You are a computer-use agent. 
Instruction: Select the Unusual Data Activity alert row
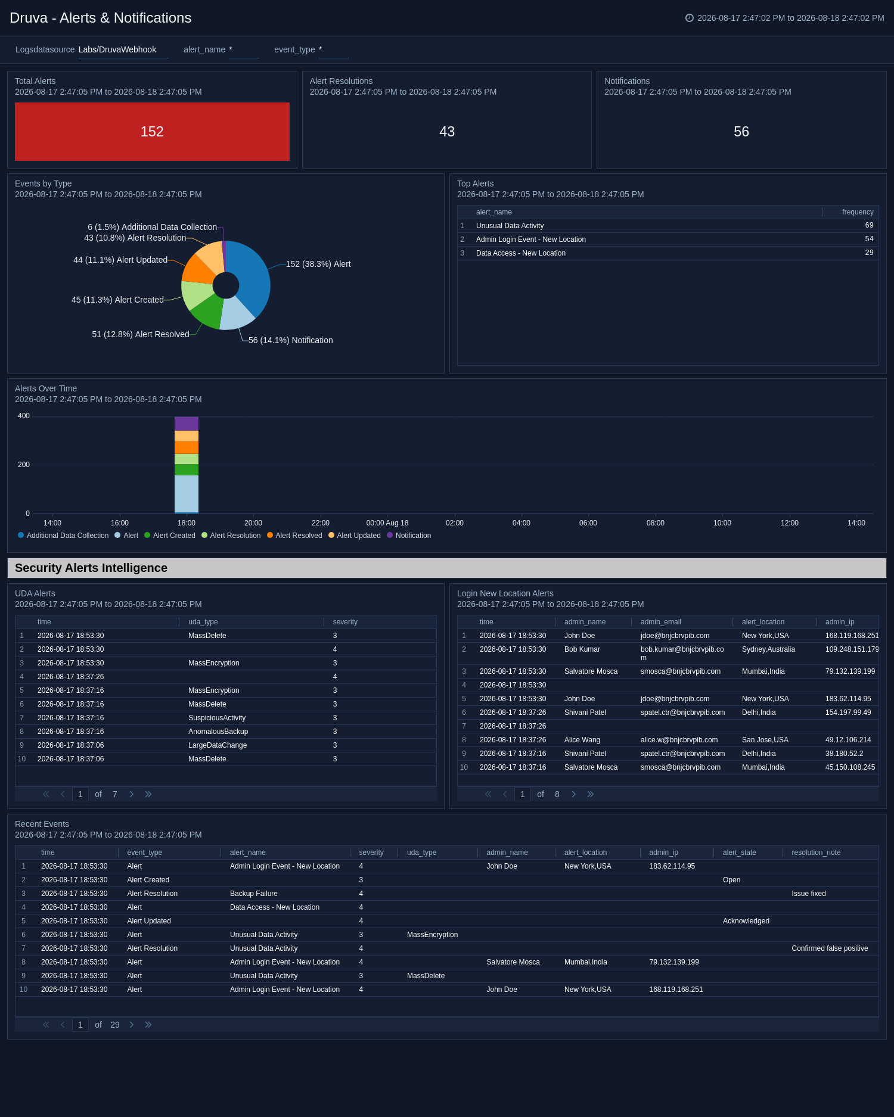(668, 226)
